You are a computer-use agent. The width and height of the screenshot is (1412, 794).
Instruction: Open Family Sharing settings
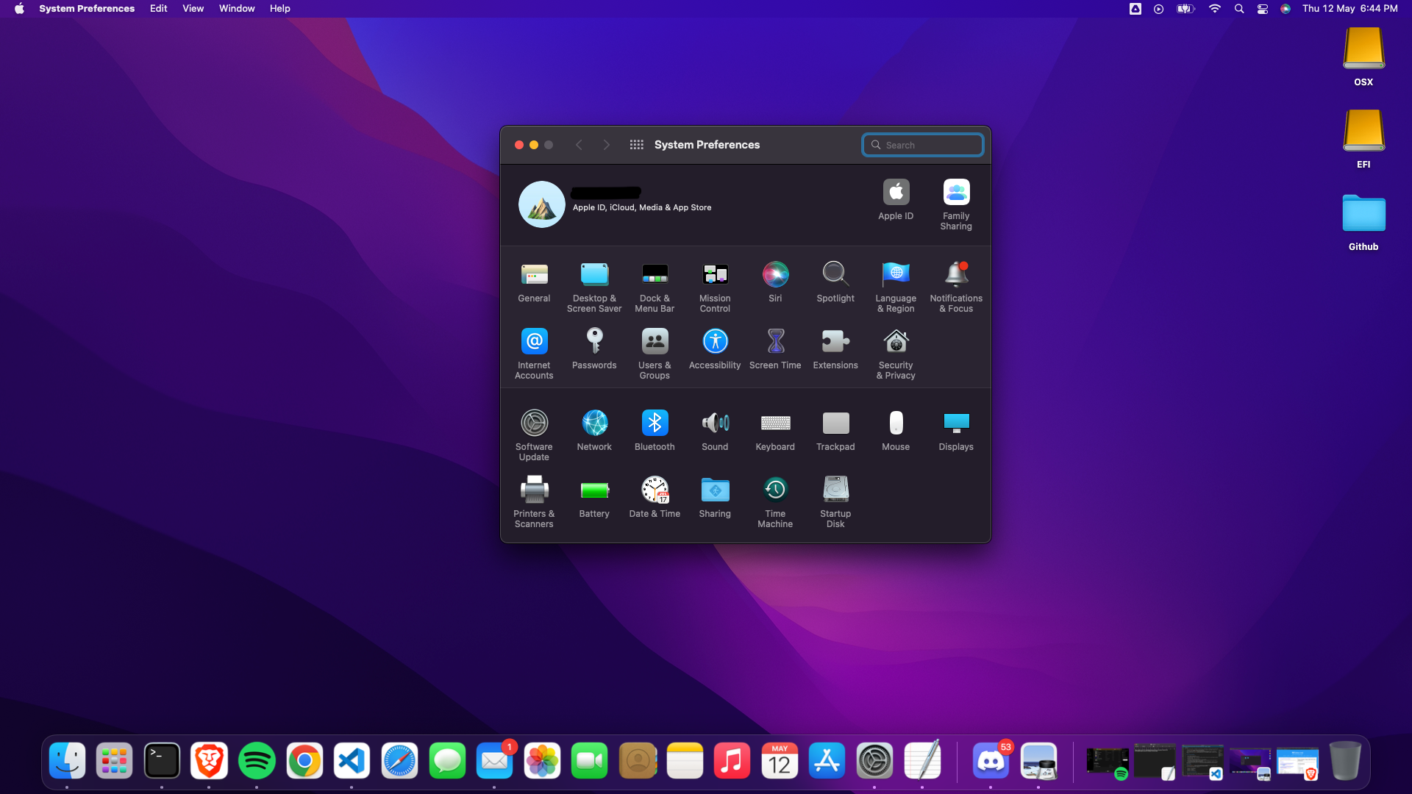click(956, 193)
